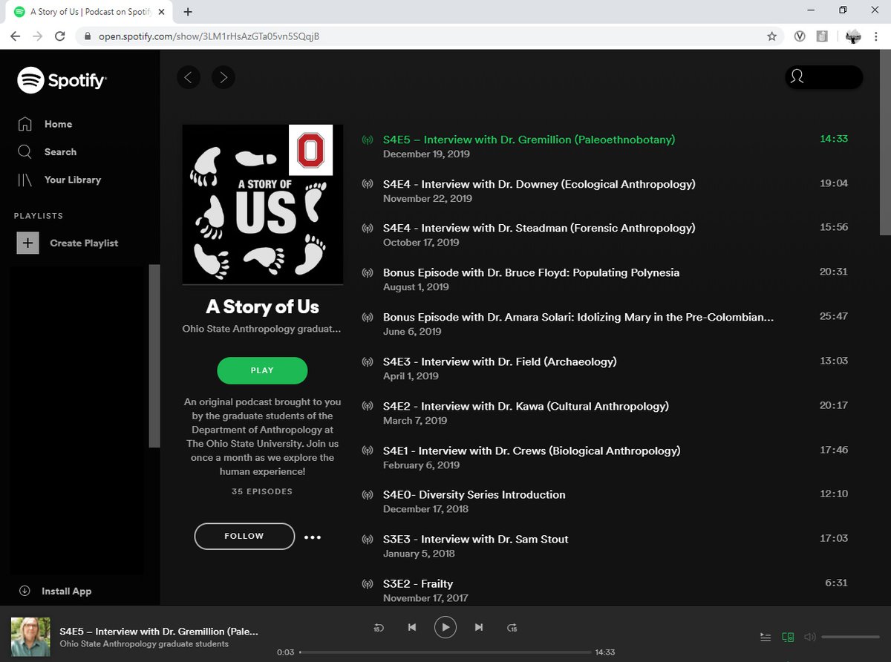
Task: Navigate back with the left arrow button
Action: (x=189, y=76)
